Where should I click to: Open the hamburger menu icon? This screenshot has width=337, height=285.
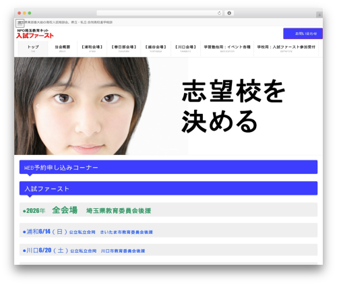pyautogui.click(x=20, y=23)
